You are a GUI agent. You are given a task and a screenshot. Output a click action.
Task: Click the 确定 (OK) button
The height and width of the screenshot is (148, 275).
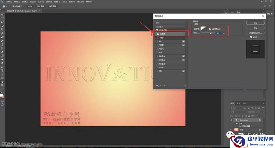[x=255, y=23]
